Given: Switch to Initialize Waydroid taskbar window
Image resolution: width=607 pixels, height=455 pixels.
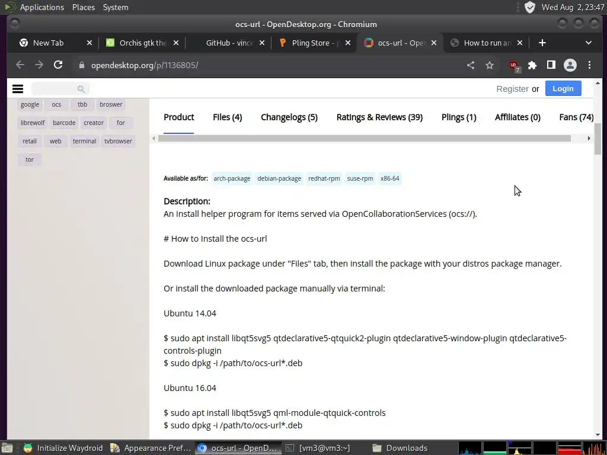Looking at the screenshot, I should click(63, 448).
